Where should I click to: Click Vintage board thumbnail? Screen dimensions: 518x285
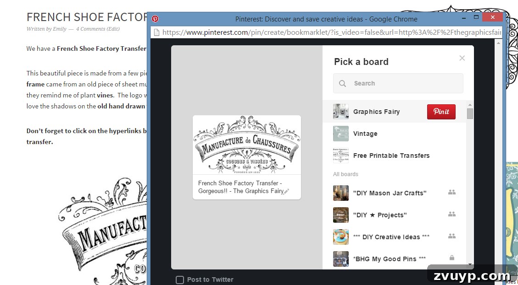coord(340,134)
